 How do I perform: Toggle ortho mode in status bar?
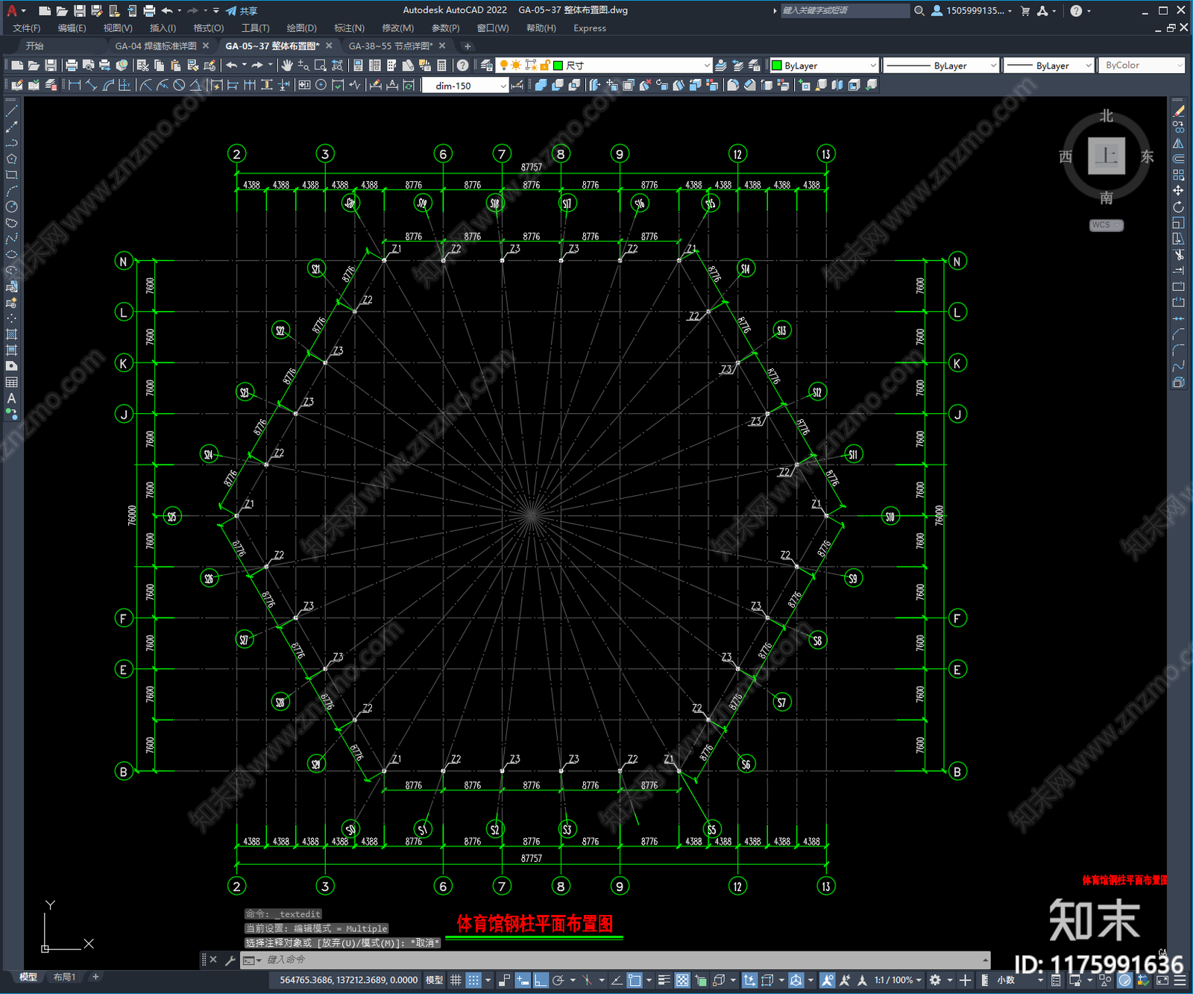[x=541, y=980]
